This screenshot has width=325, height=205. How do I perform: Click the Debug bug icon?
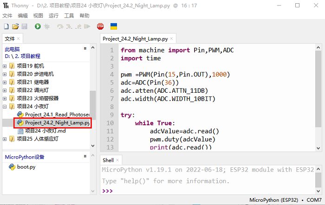[x=46, y=27]
